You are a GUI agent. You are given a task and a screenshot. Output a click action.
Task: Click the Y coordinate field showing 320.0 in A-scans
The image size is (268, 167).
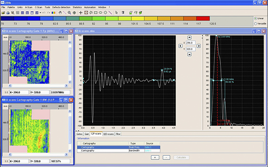click(190, 49)
